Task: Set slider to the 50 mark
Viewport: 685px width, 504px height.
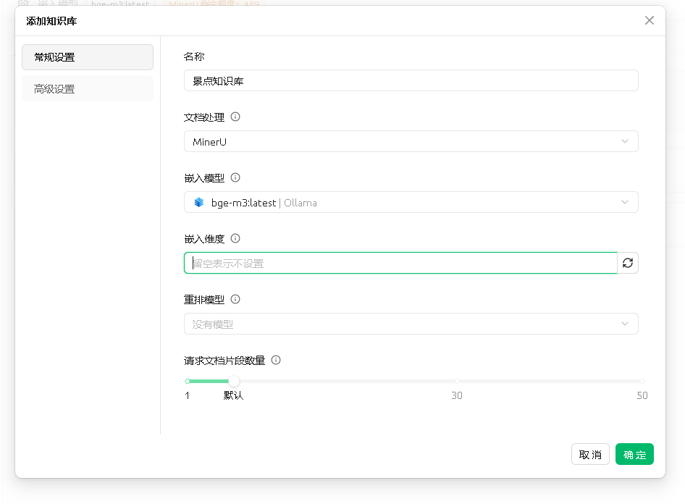Action: tap(642, 382)
